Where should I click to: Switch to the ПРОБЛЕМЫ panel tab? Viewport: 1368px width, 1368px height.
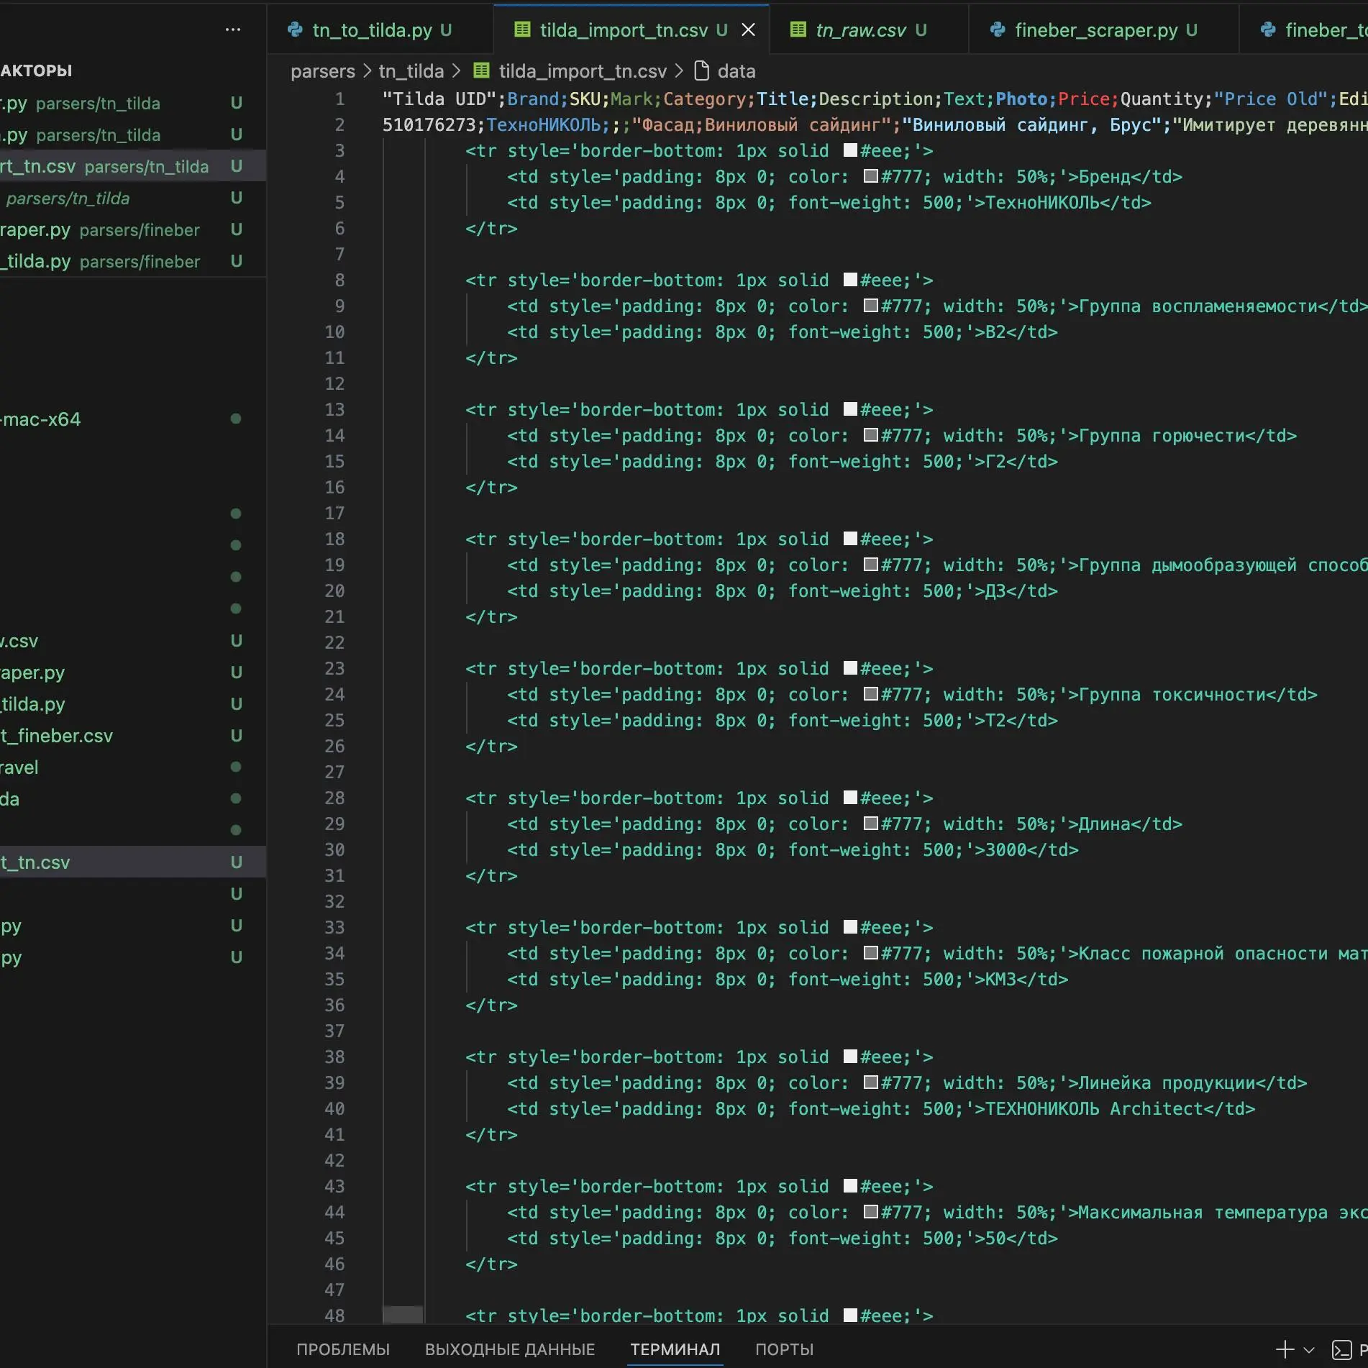click(342, 1350)
